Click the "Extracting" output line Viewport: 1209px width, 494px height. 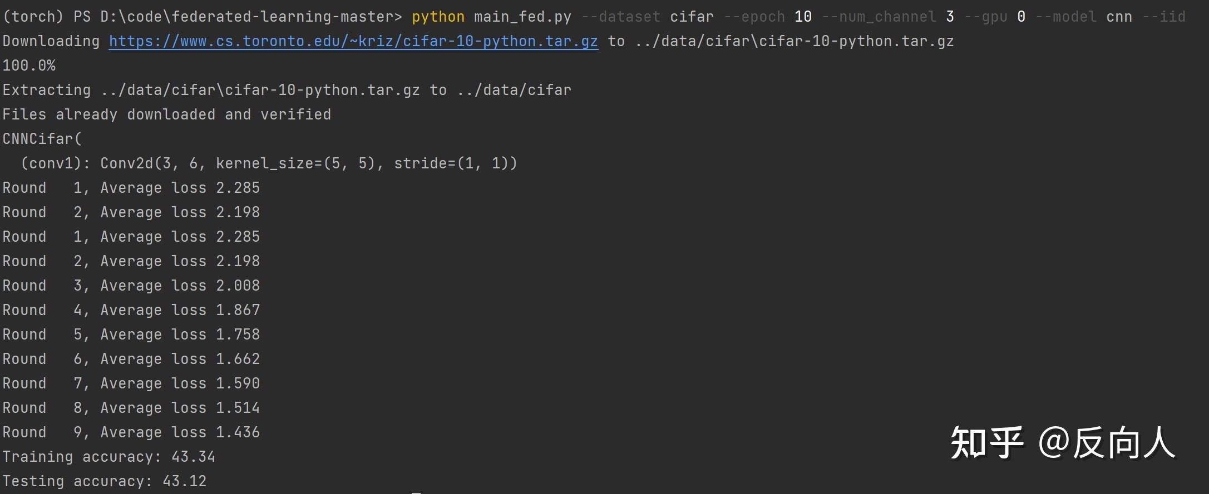pos(287,91)
